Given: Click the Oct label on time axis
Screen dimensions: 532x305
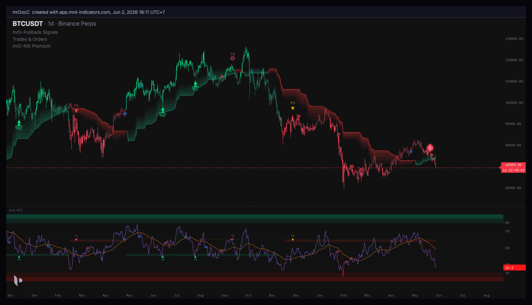Looking at the screenshot, I should click(248, 295).
